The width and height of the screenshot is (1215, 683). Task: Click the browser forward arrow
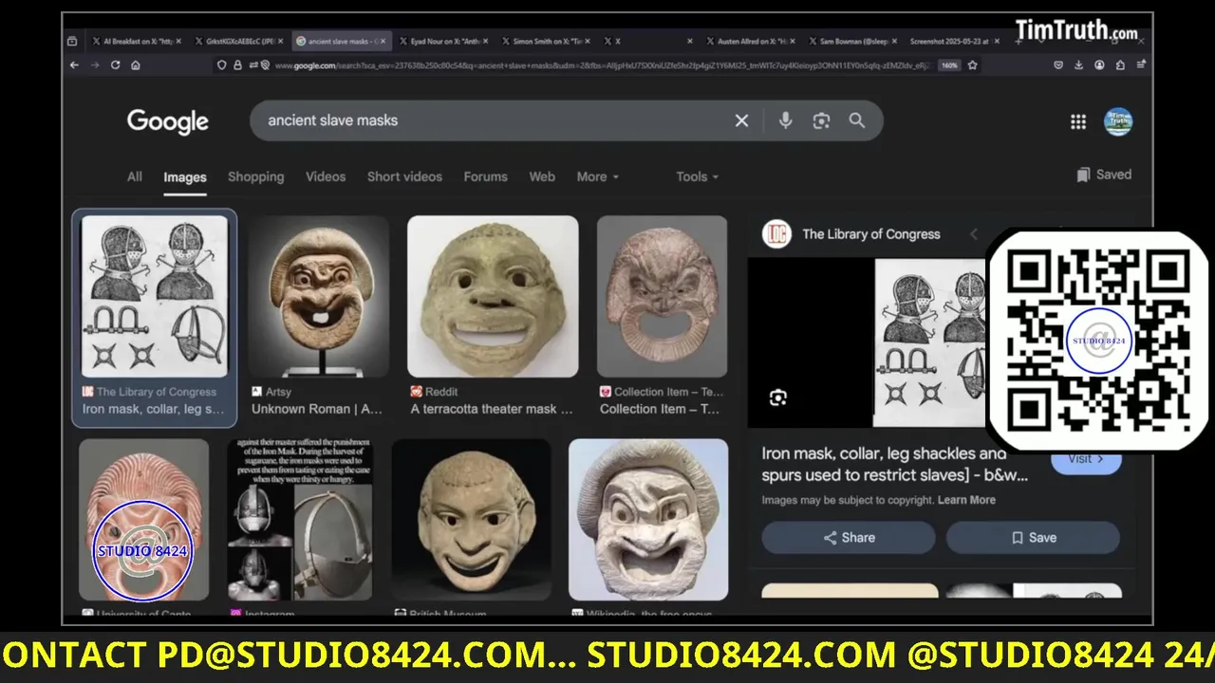click(95, 65)
